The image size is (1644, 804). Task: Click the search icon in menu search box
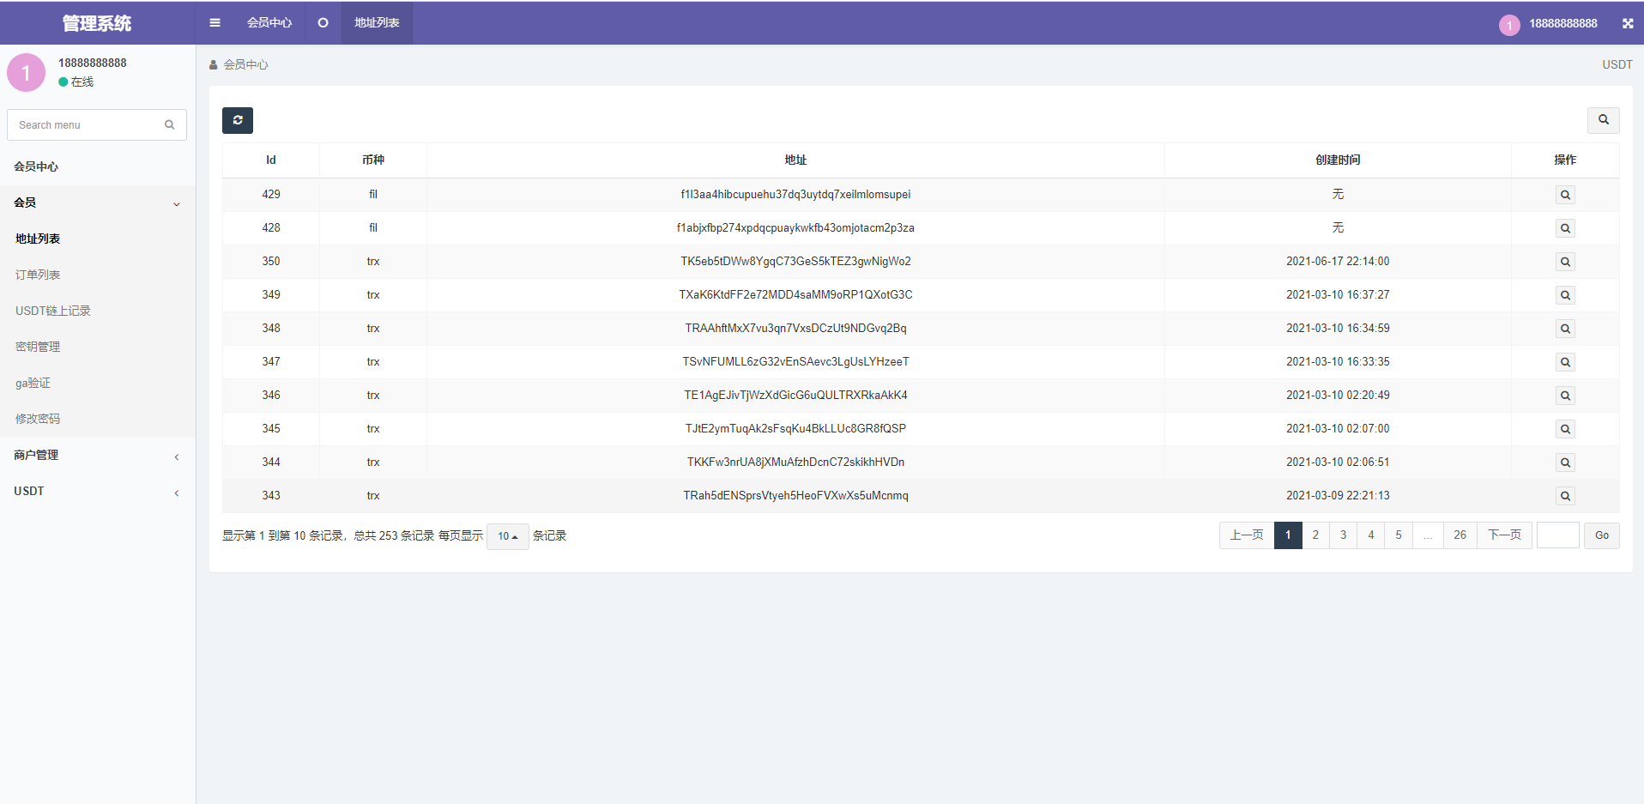click(x=170, y=125)
